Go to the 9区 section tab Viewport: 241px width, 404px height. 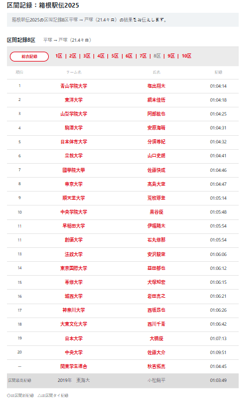(x=171, y=56)
